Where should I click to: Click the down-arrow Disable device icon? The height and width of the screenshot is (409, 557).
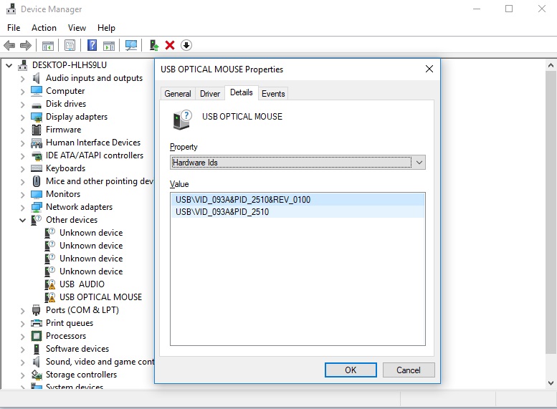(186, 45)
